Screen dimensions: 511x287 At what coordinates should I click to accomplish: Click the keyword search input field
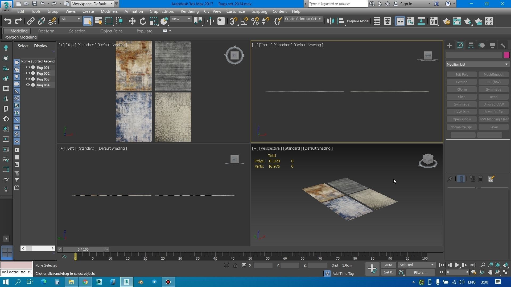click(338, 4)
